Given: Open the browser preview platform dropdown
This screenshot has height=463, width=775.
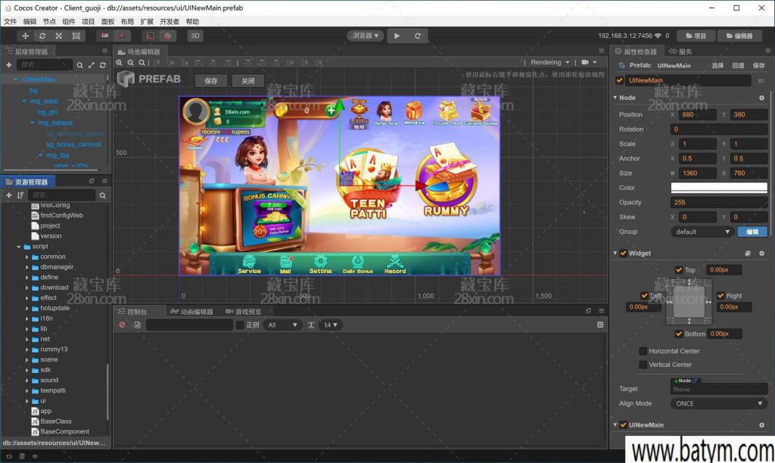Looking at the screenshot, I should [x=366, y=36].
